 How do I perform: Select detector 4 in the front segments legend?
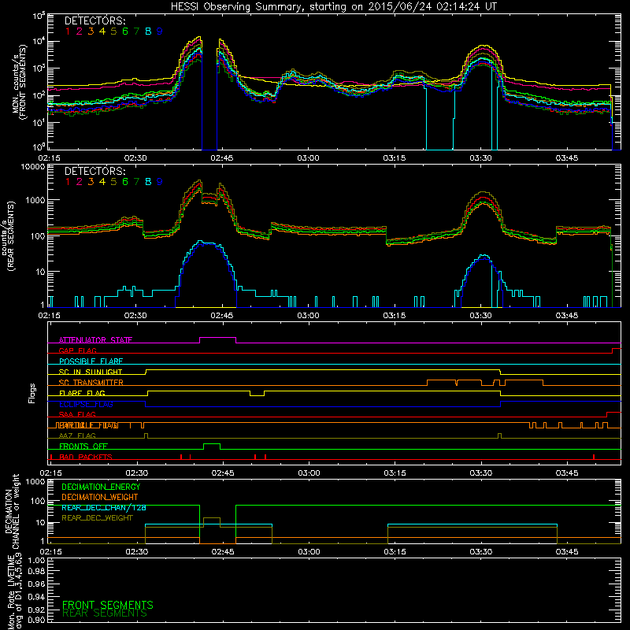(x=102, y=31)
